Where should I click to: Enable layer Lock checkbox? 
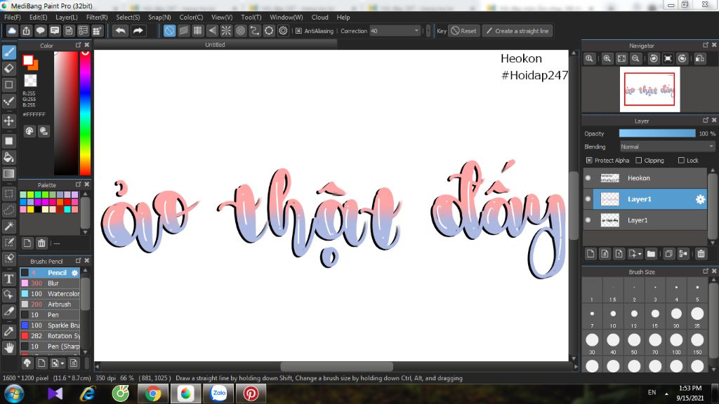[x=681, y=161]
